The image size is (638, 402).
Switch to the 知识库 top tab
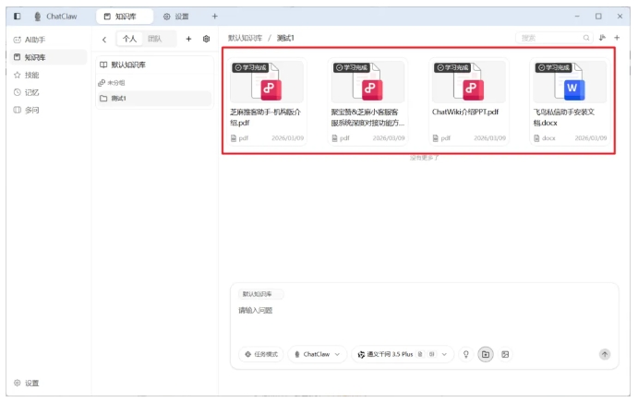125,17
